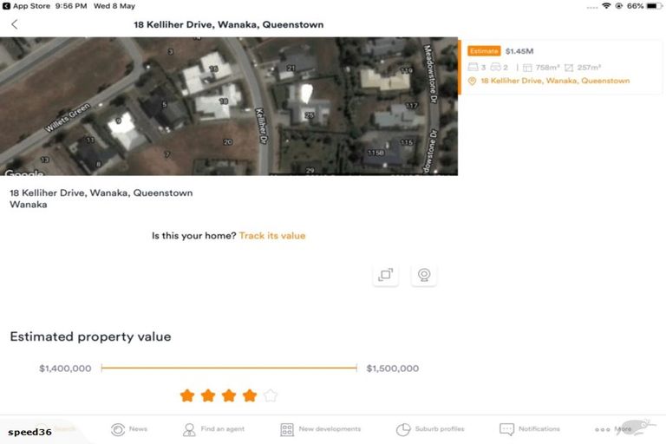Select the fifth empty rating star
The width and height of the screenshot is (666, 444).
click(x=271, y=395)
